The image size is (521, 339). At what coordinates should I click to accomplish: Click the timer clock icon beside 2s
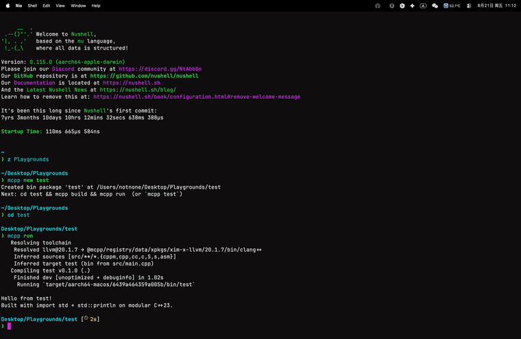86,318
